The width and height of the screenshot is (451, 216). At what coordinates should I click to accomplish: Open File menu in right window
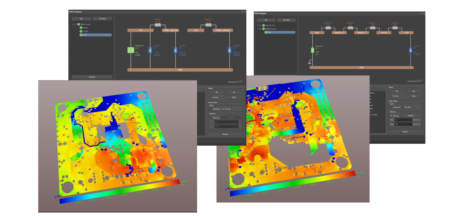[x=266, y=20]
